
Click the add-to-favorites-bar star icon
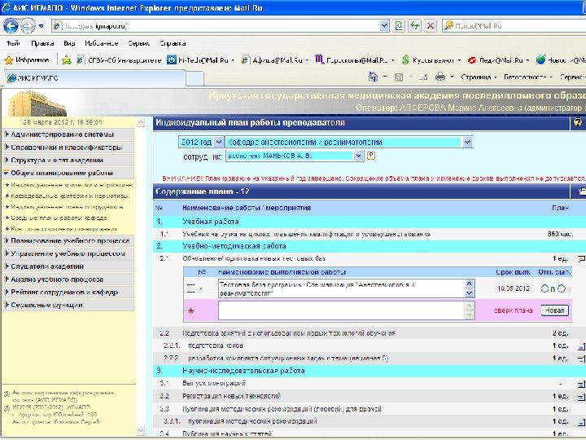[x=67, y=59]
